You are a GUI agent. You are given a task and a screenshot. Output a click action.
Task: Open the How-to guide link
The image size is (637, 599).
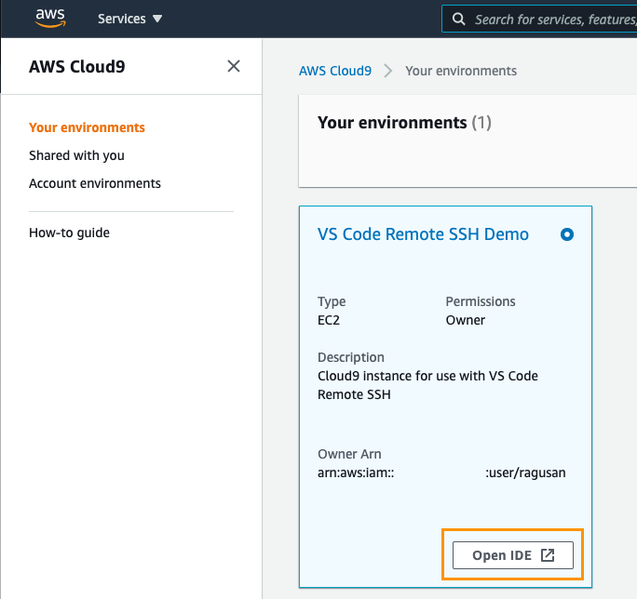pyautogui.click(x=69, y=233)
